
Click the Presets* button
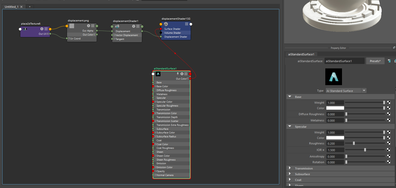375,61
